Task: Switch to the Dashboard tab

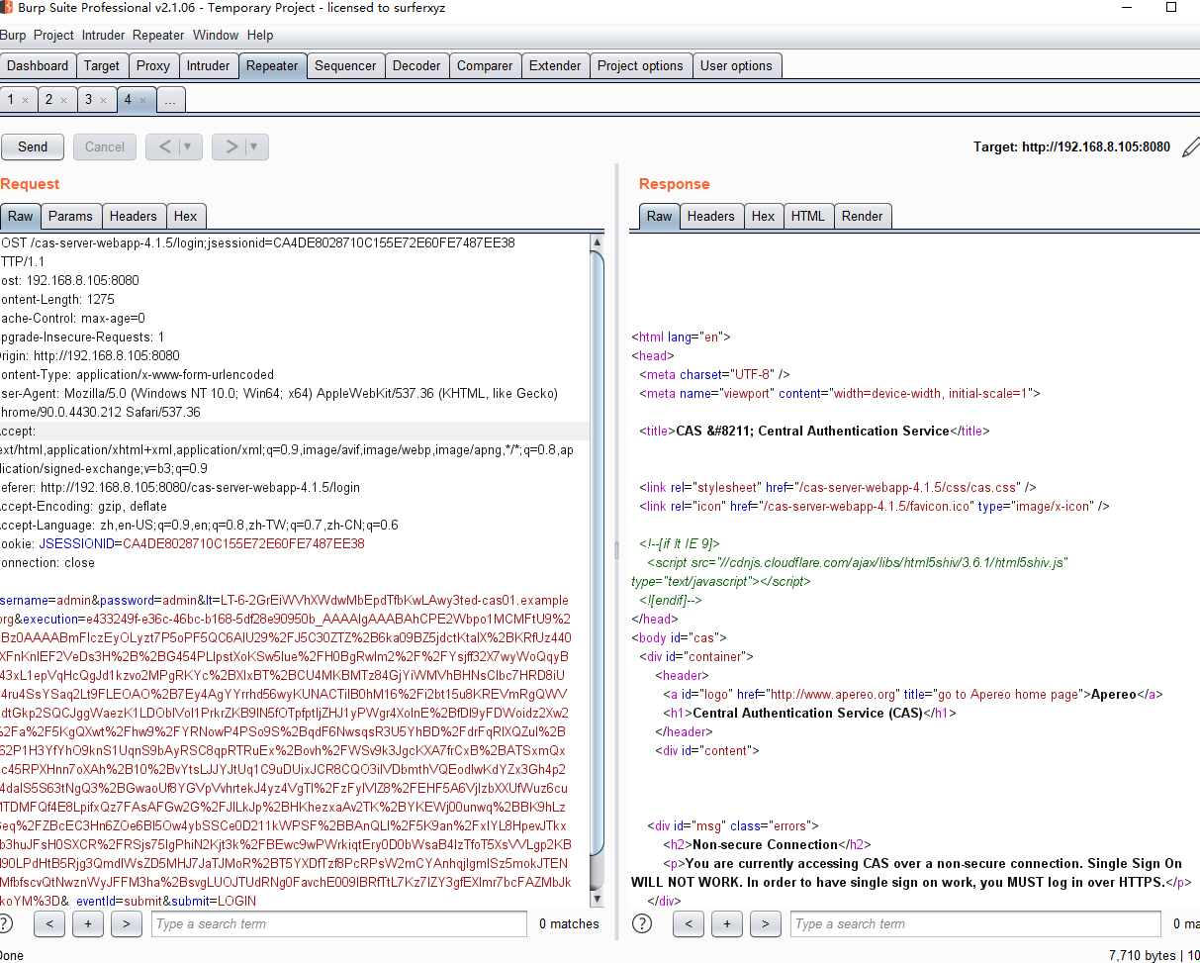Action: (38, 65)
